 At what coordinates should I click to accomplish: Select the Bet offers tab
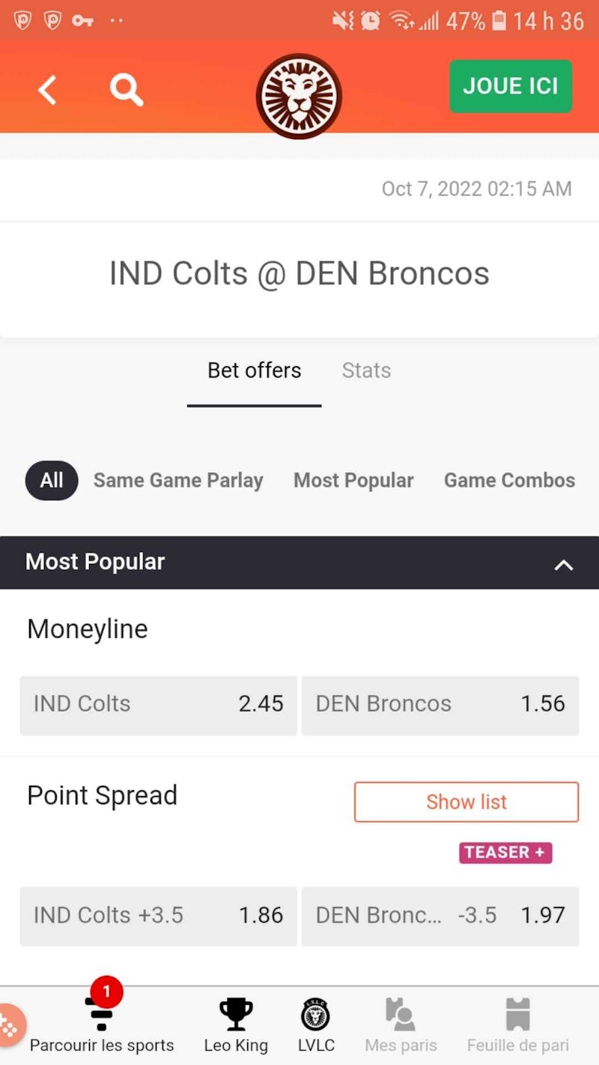tap(254, 371)
